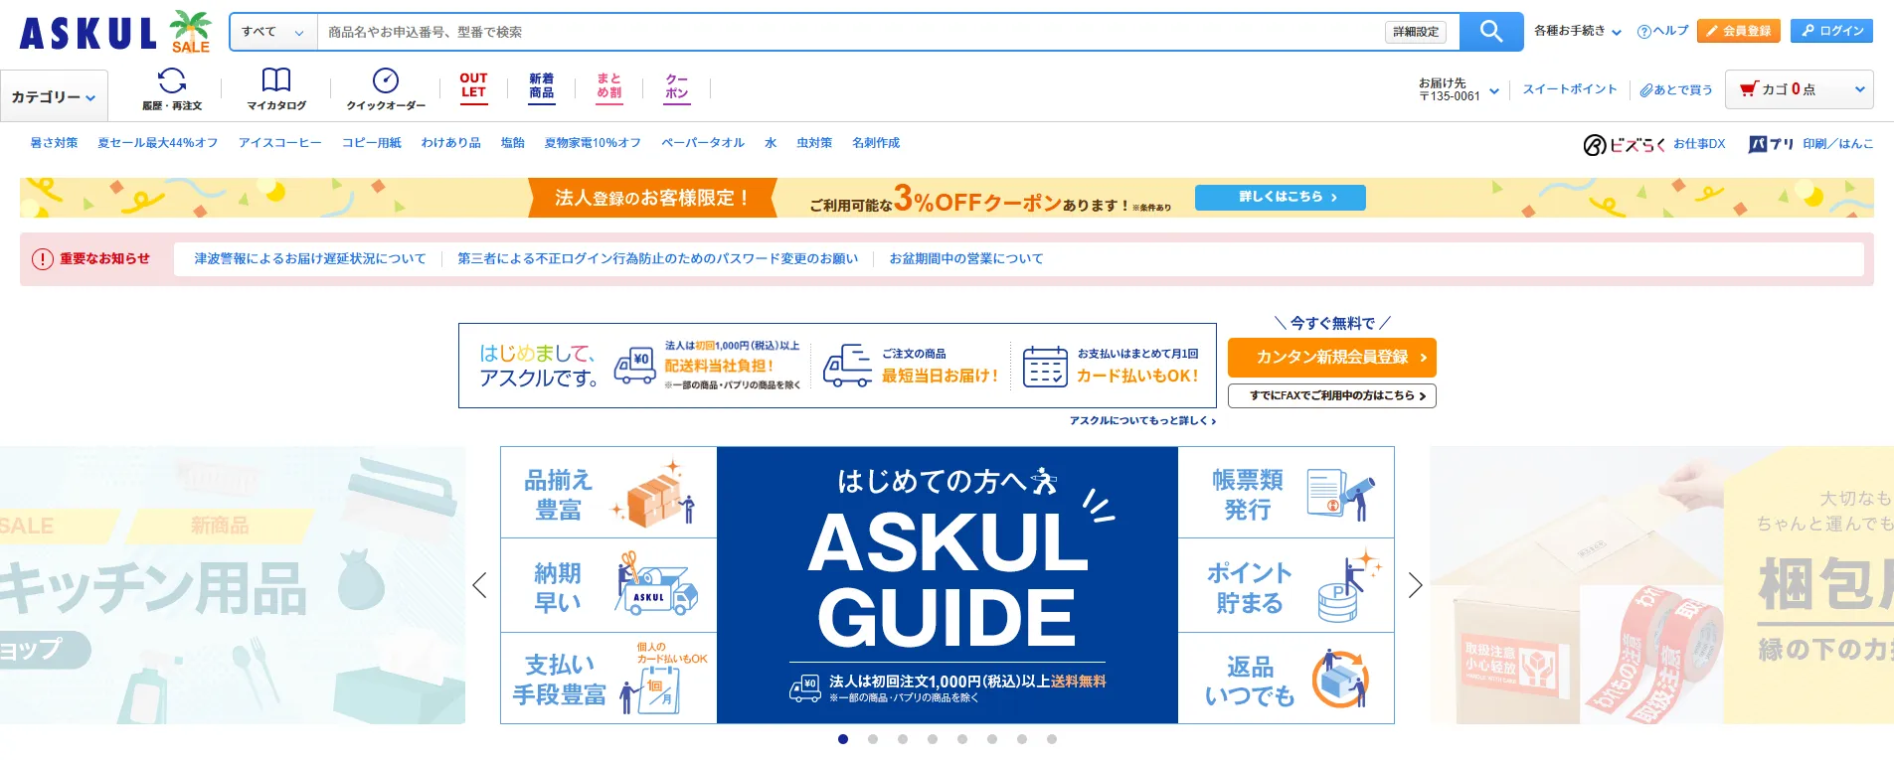This screenshot has height=760, width=1894.
Task: Click the previous slide arrow
Action: [x=479, y=585]
